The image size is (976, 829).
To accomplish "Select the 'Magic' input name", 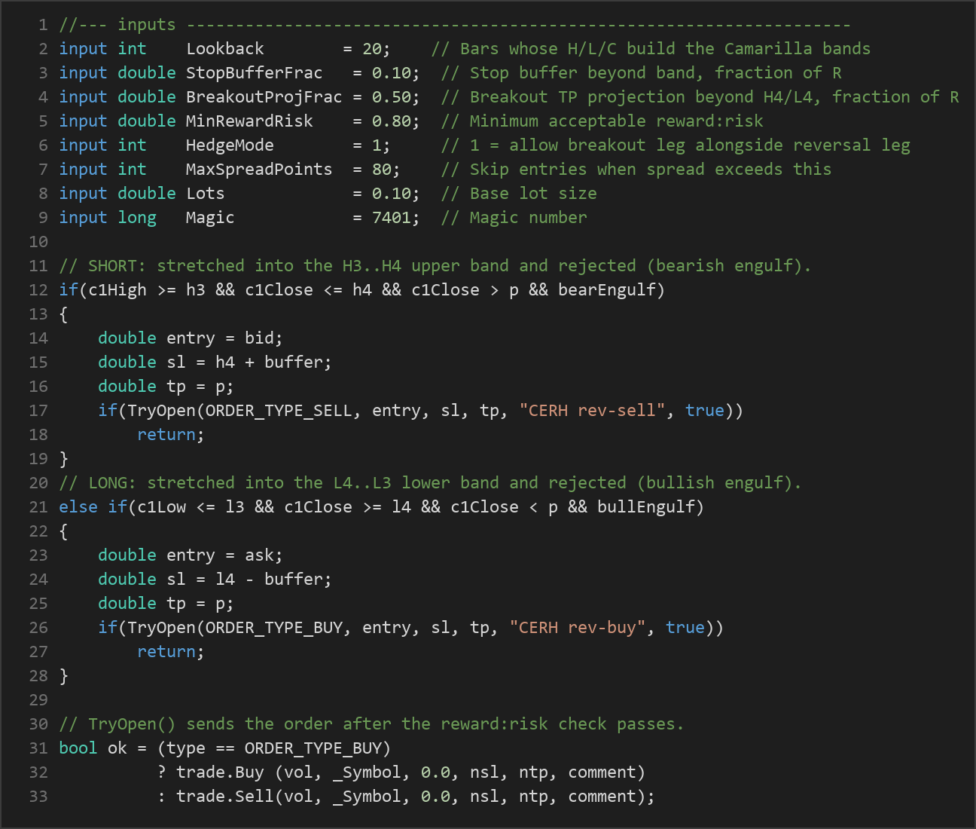I will click(x=210, y=218).
